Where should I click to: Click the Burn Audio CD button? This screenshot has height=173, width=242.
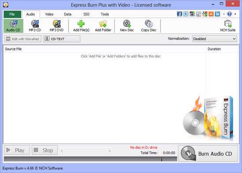(x=208, y=154)
